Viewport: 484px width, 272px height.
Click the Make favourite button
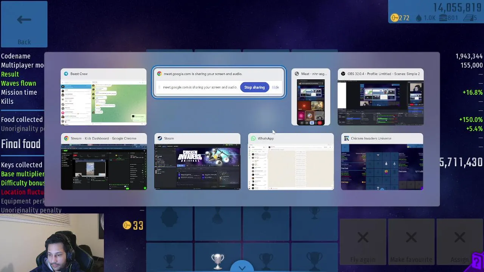point(411,242)
